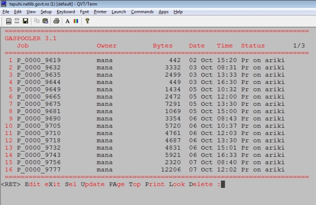
Task: Click the window title bar text
Action: pyautogui.click(x=53, y=4)
